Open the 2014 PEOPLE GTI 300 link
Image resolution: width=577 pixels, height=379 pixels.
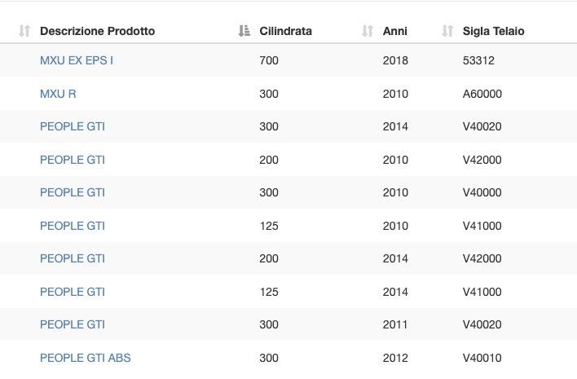click(73, 126)
